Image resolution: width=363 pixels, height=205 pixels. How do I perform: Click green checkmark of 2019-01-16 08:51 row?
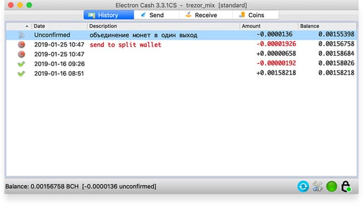pyautogui.click(x=21, y=74)
